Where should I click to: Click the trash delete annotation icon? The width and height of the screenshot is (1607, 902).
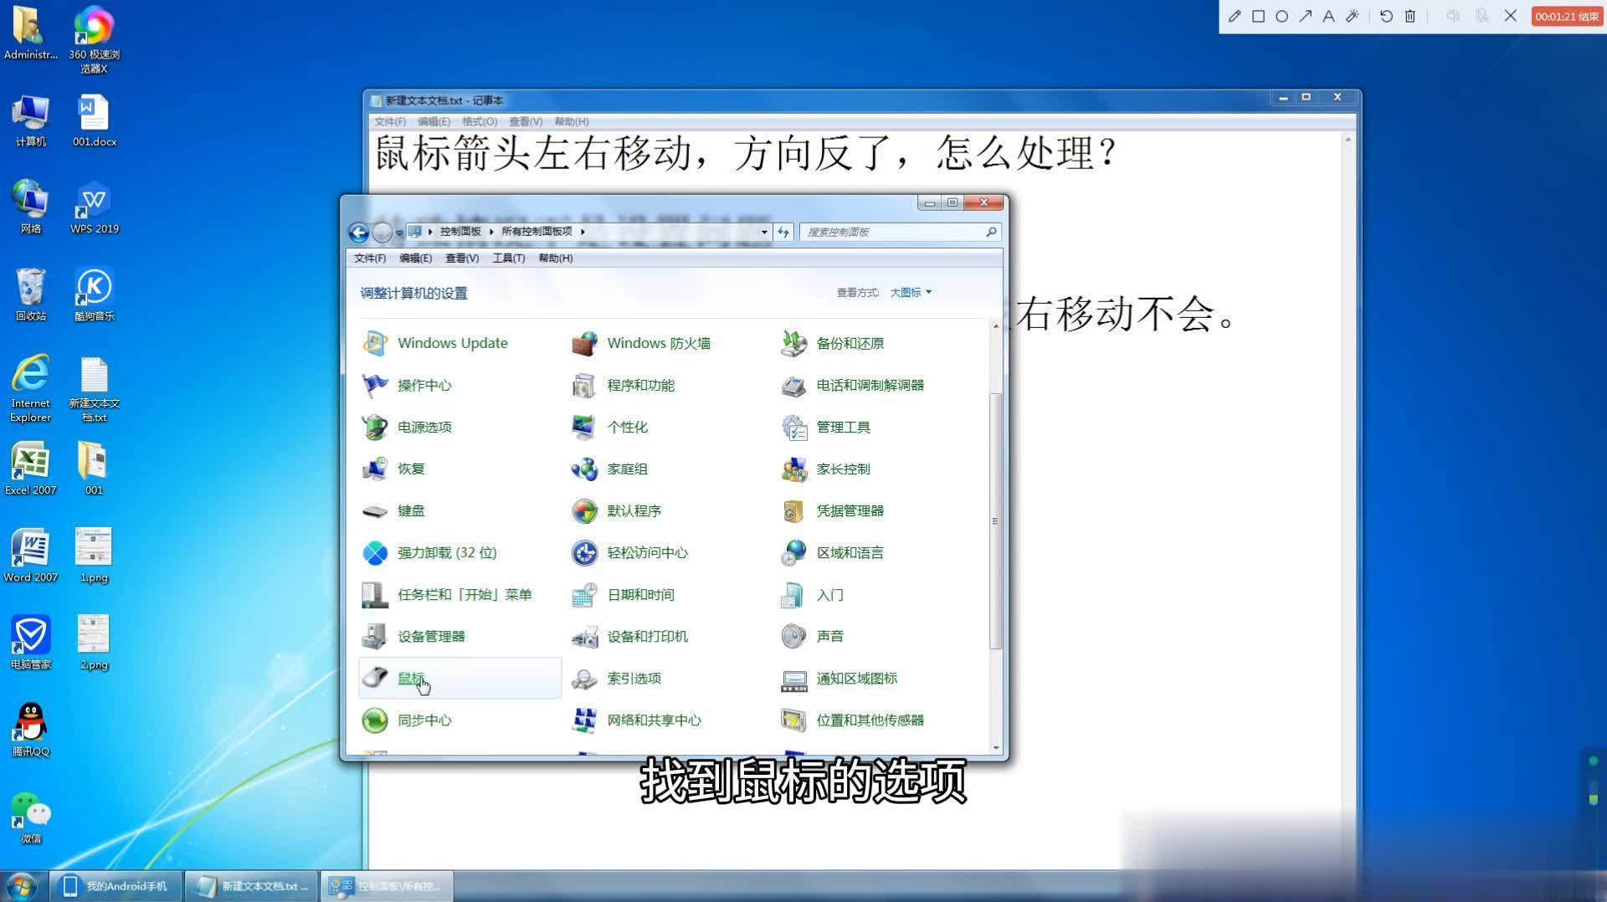tap(1410, 16)
